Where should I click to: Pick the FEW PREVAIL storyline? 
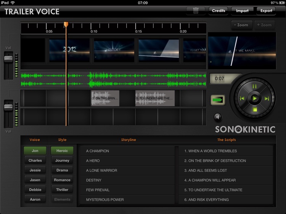127,190
